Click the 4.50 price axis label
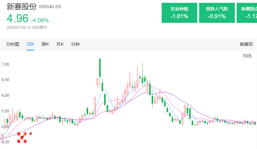 point(5,142)
